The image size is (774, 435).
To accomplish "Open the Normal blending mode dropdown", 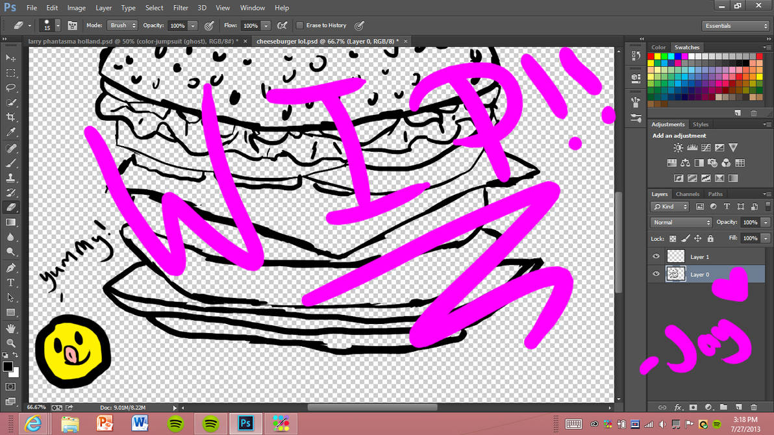I will tap(680, 222).
